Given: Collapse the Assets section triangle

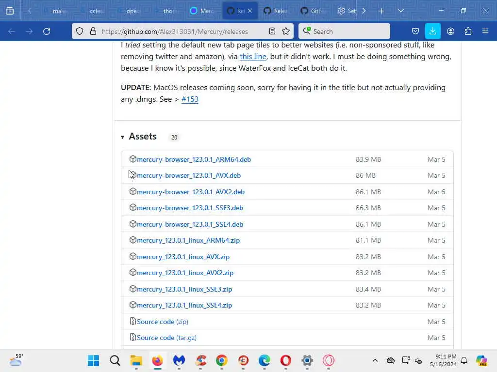Looking at the screenshot, I should pos(123,137).
